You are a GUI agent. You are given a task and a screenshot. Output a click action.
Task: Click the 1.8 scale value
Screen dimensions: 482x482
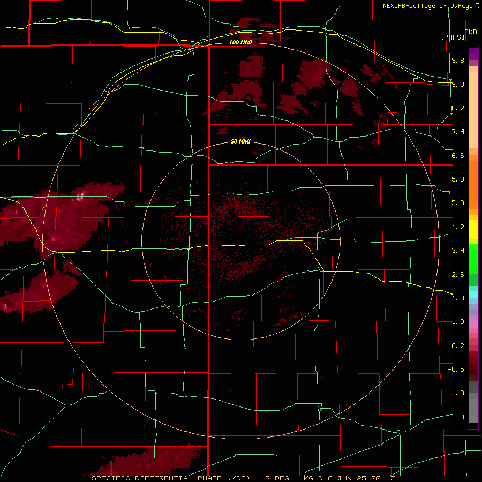[458, 298]
